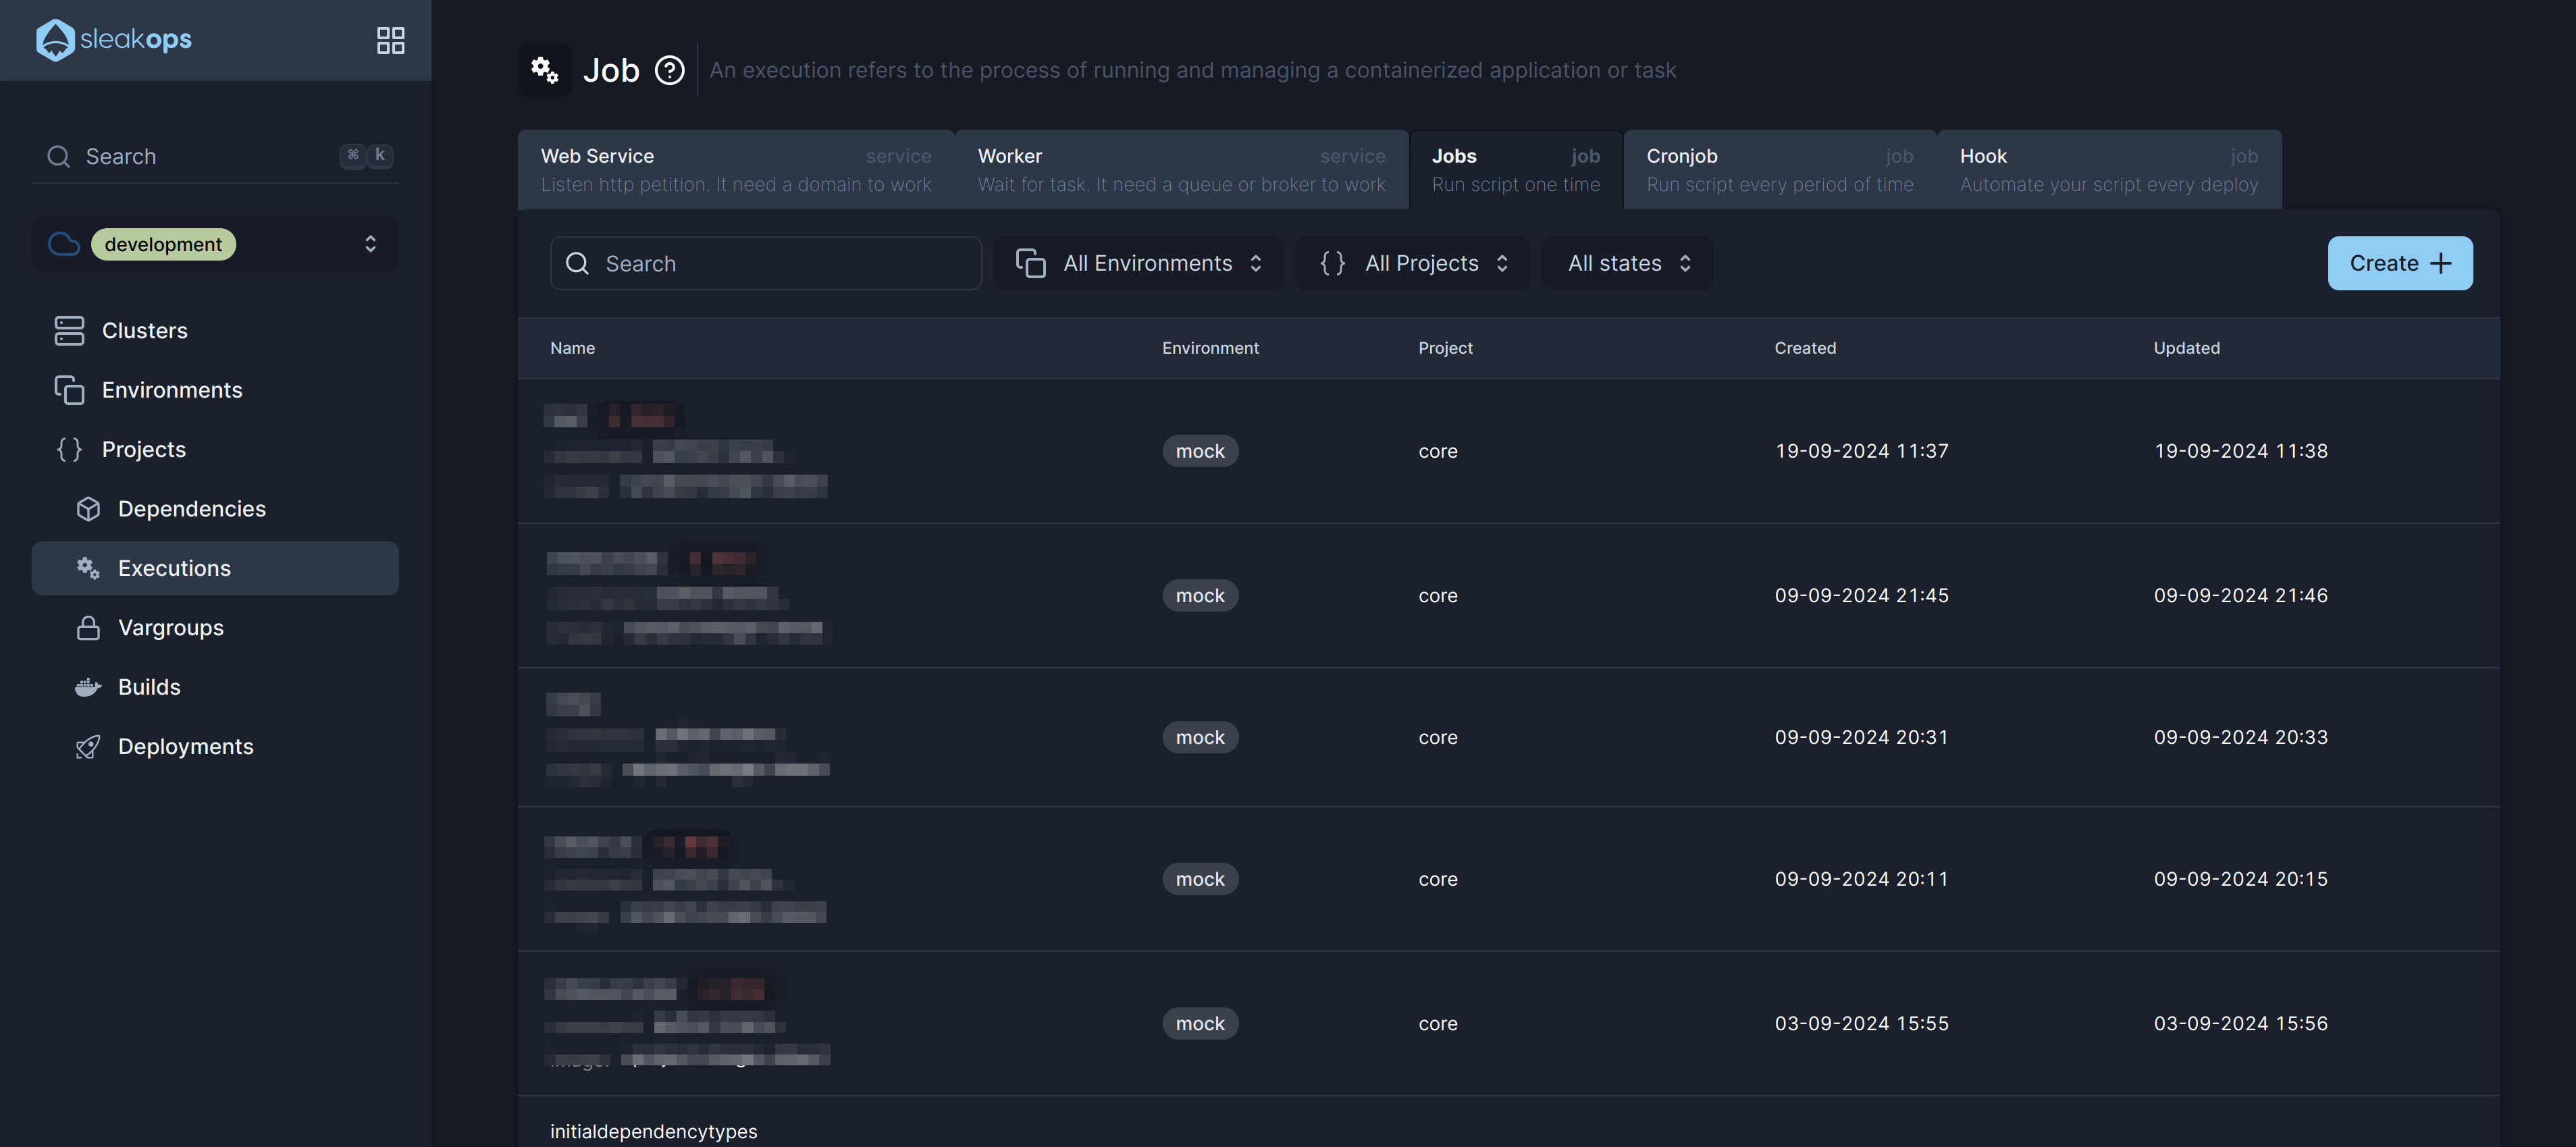Open Executions in the sidebar
2576x1147 pixels.
(x=215, y=568)
